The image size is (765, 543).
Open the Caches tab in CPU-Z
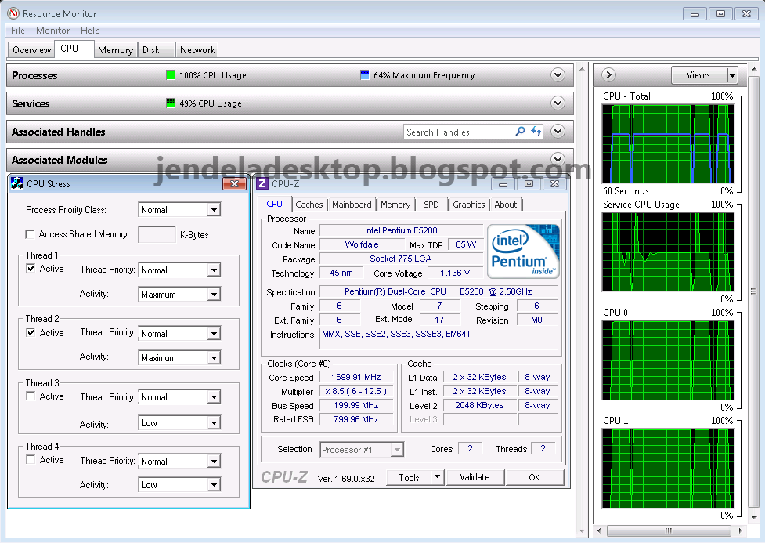309,204
